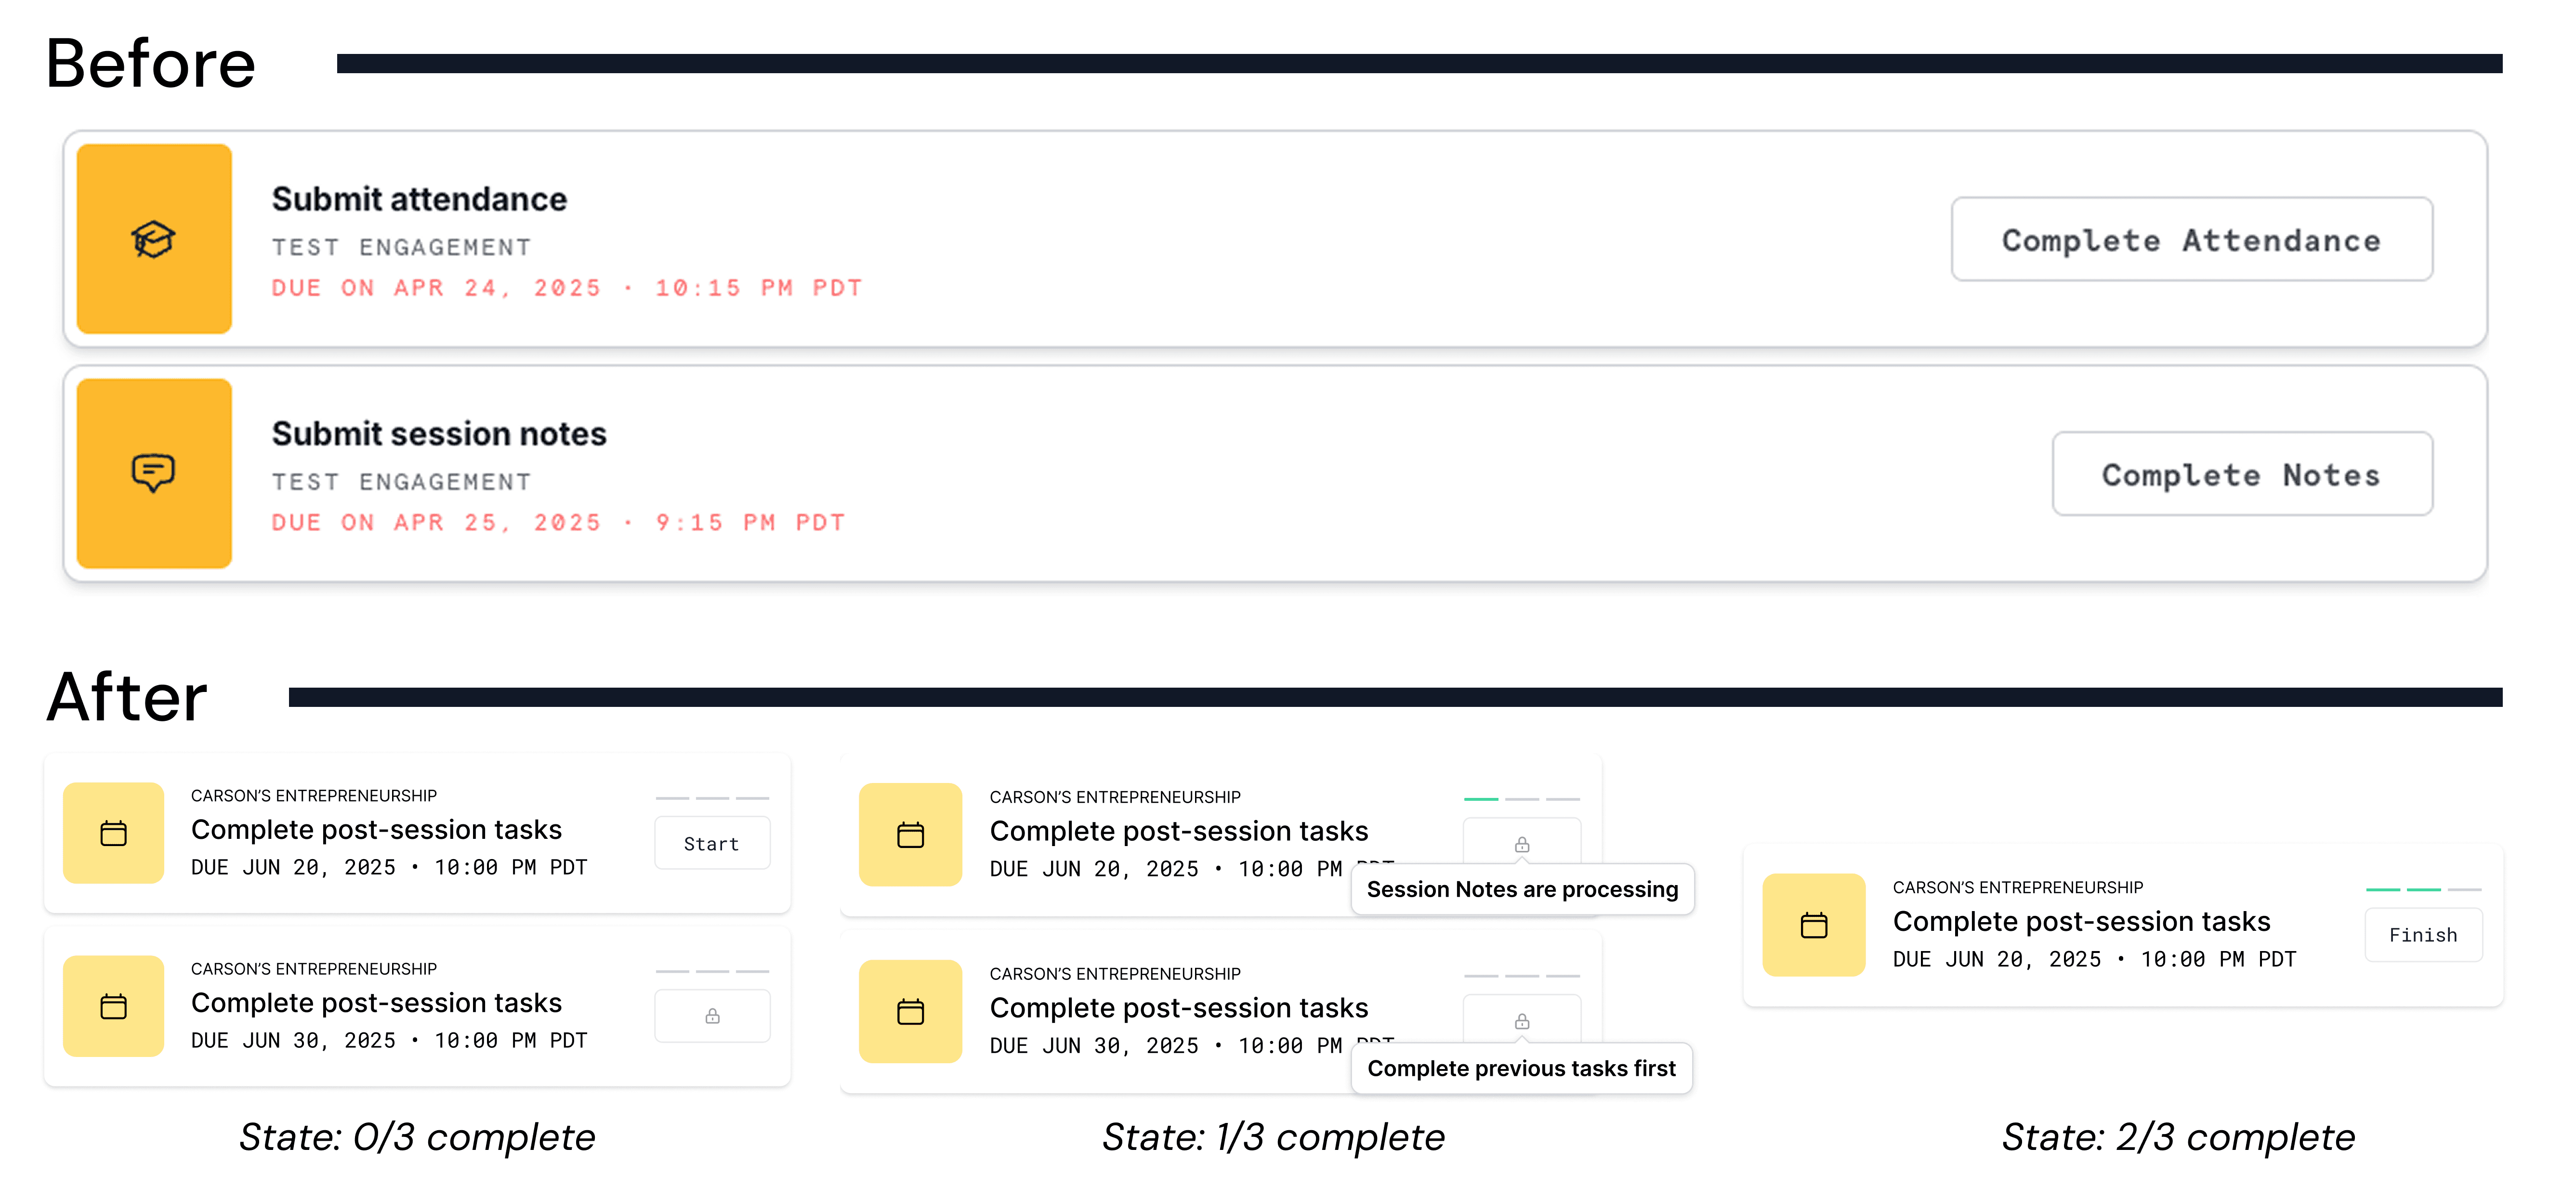Click the 'Submit session notes' task title
The height and width of the screenshot is (1200, 2576).
[439, 433]
